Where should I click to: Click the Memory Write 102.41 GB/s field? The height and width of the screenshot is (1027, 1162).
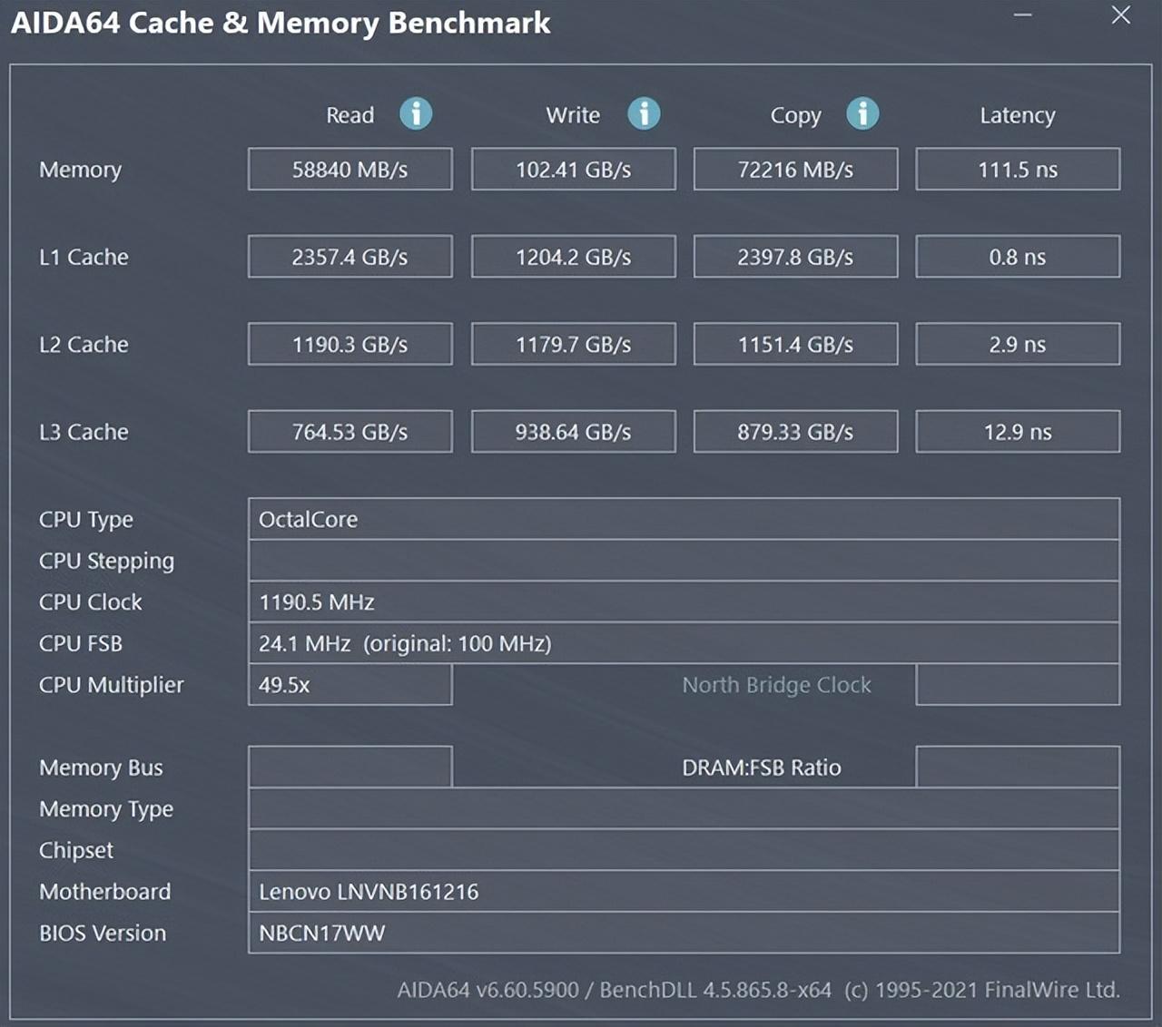tap(573, 170)
